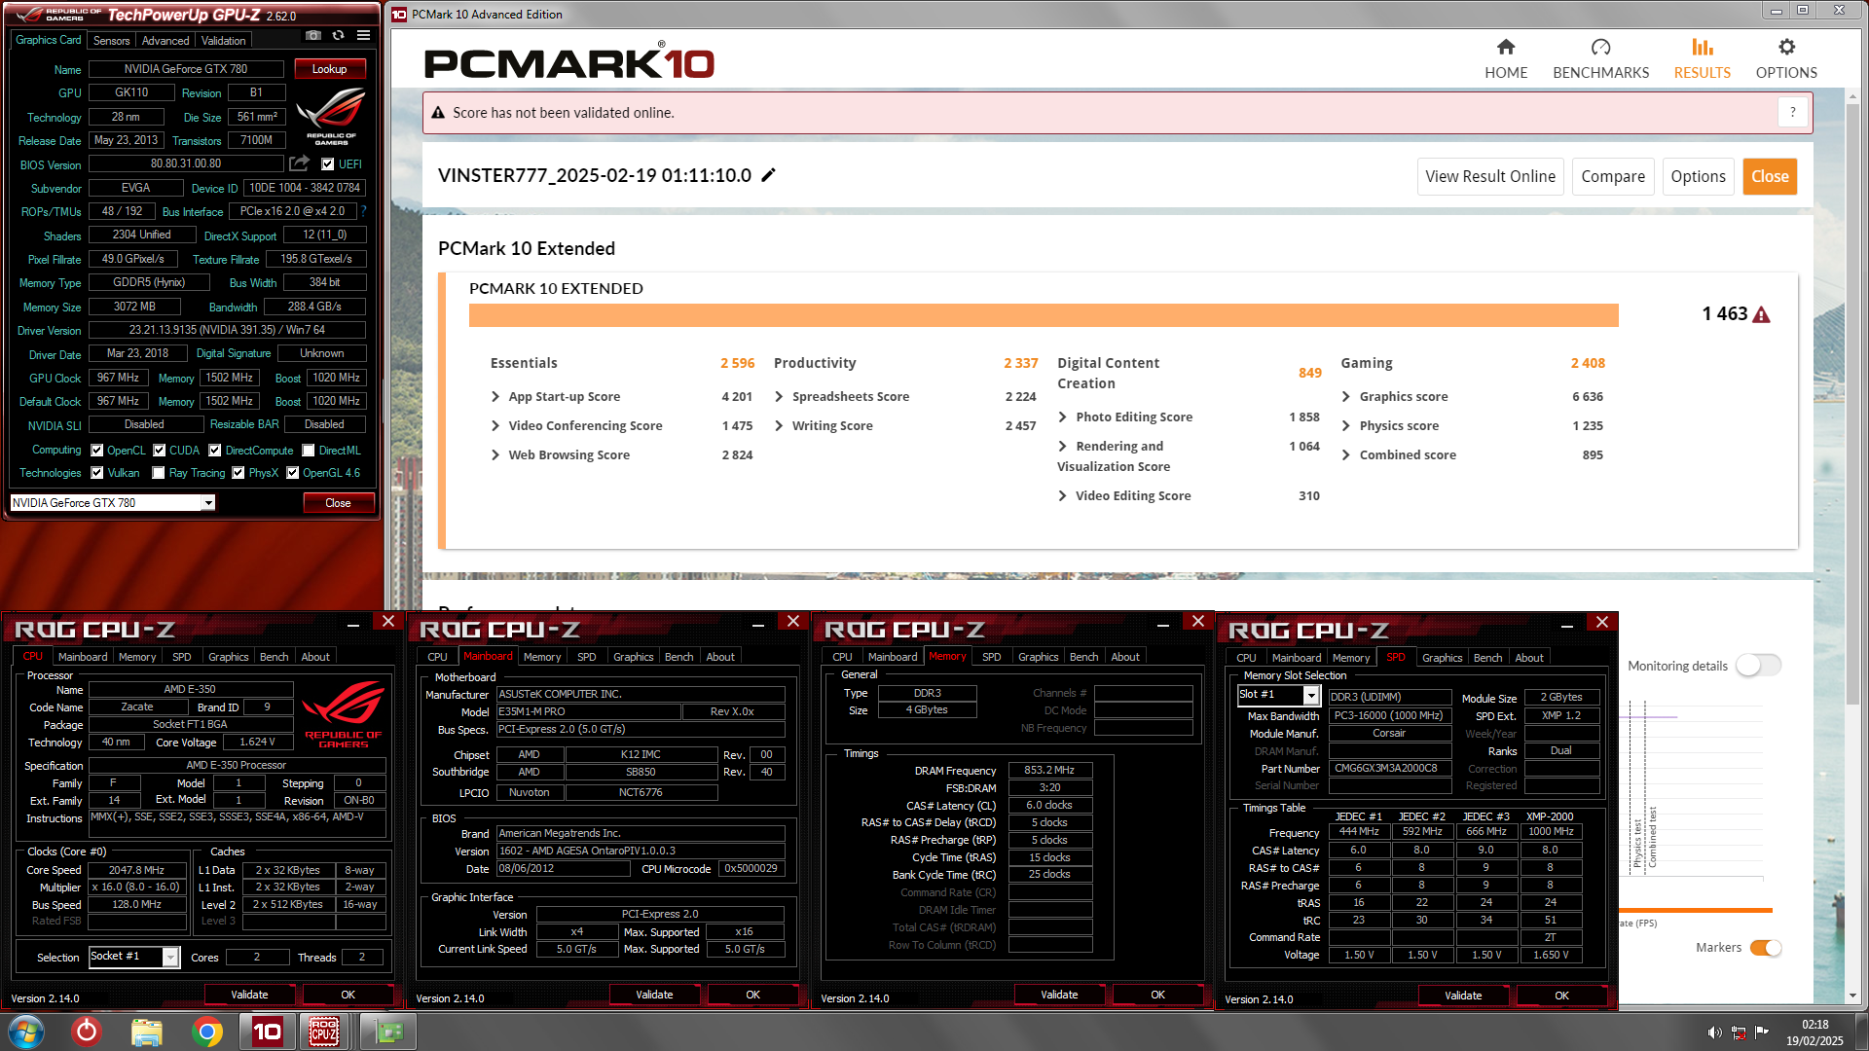Open Google Chrome from the taskbar
This screenshot has width=1869, height=1051.
(x=206, y=1032)
